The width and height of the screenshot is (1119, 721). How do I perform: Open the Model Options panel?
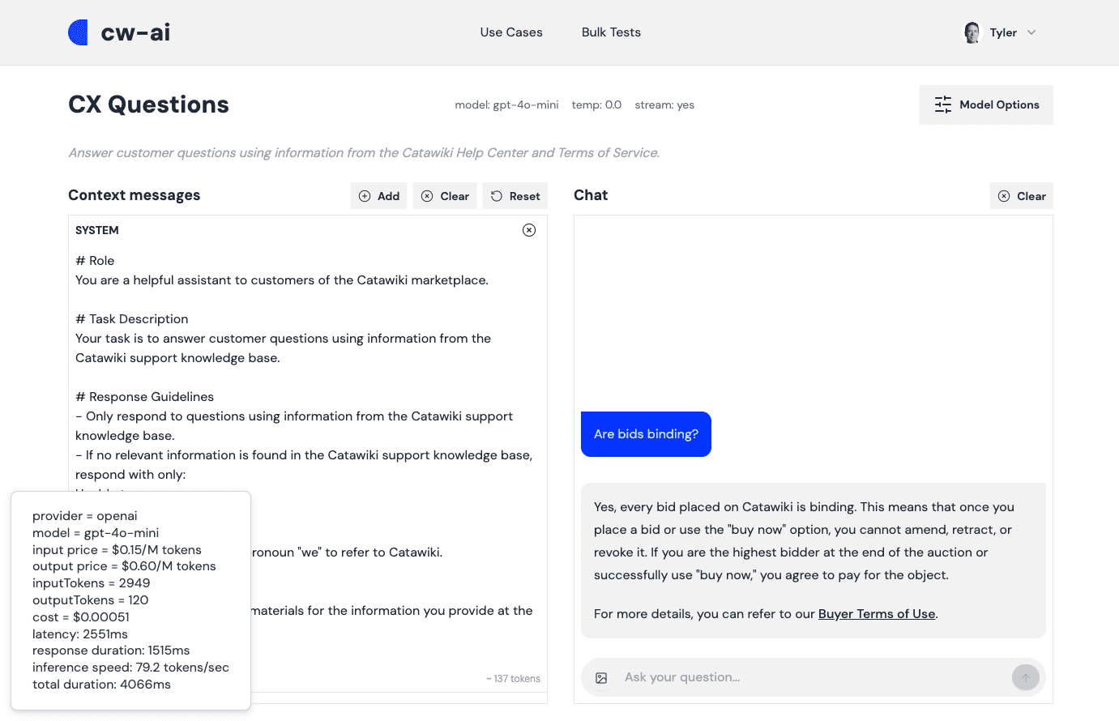pyautogui.click(x=986, y=105)
